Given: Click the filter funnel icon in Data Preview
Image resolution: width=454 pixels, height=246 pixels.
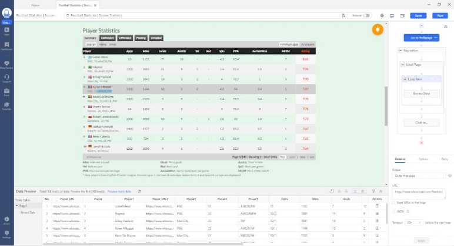Looking at the screenshot, I should [373, 191].
